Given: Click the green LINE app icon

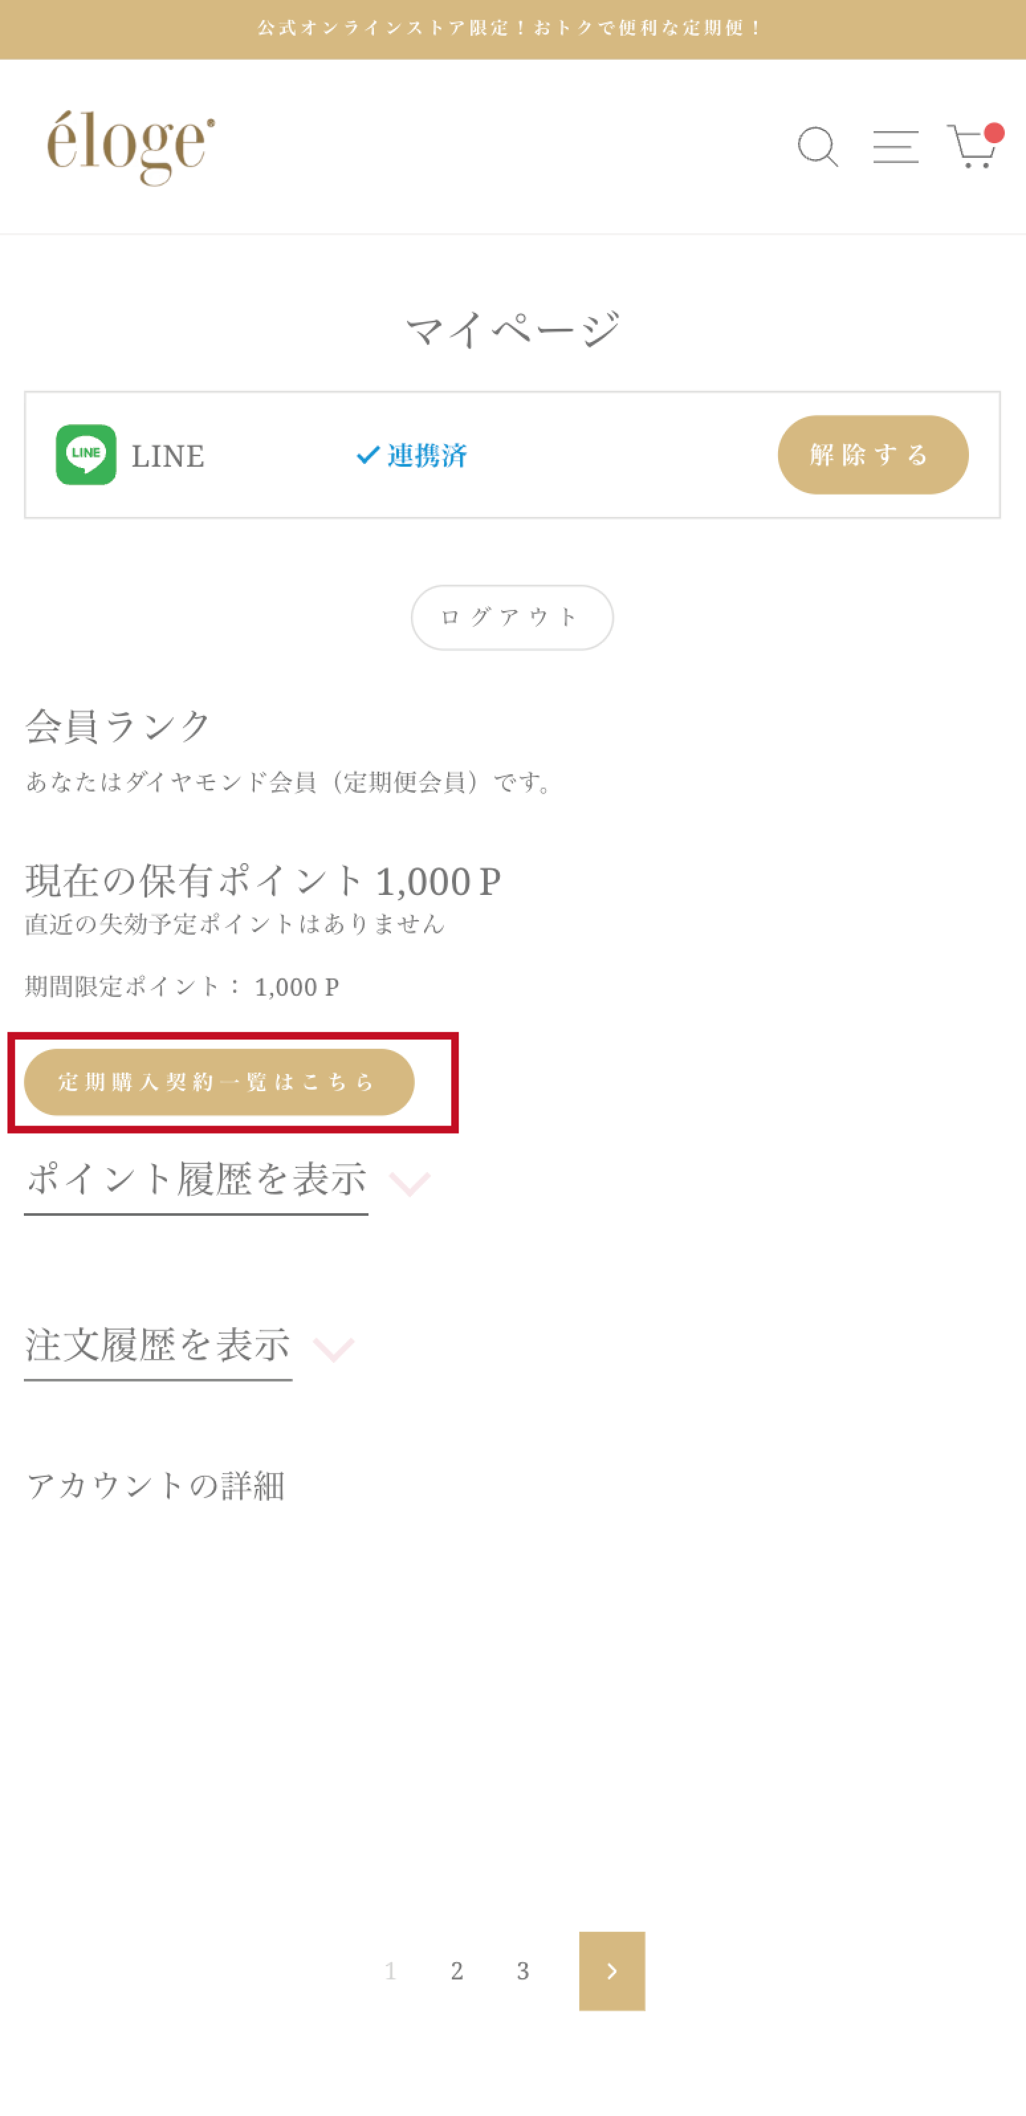Looking at the screenshot, I should pos(86,455).
